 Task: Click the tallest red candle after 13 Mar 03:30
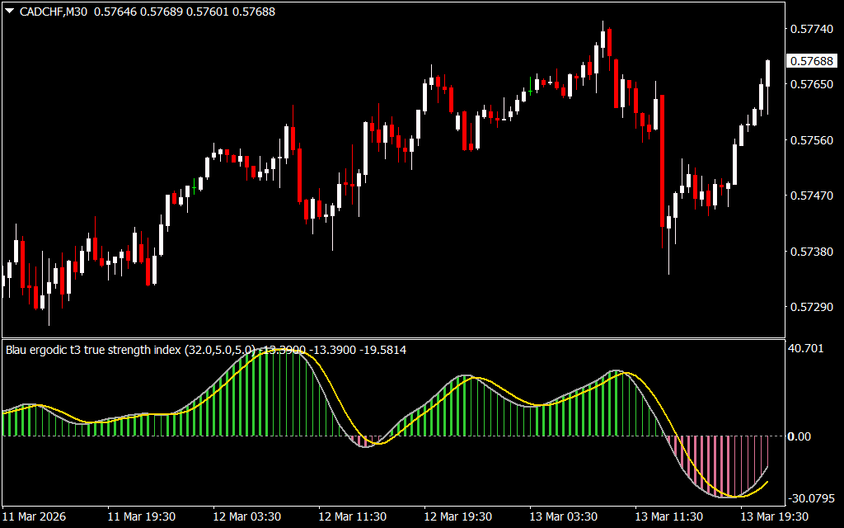[663, 161]
